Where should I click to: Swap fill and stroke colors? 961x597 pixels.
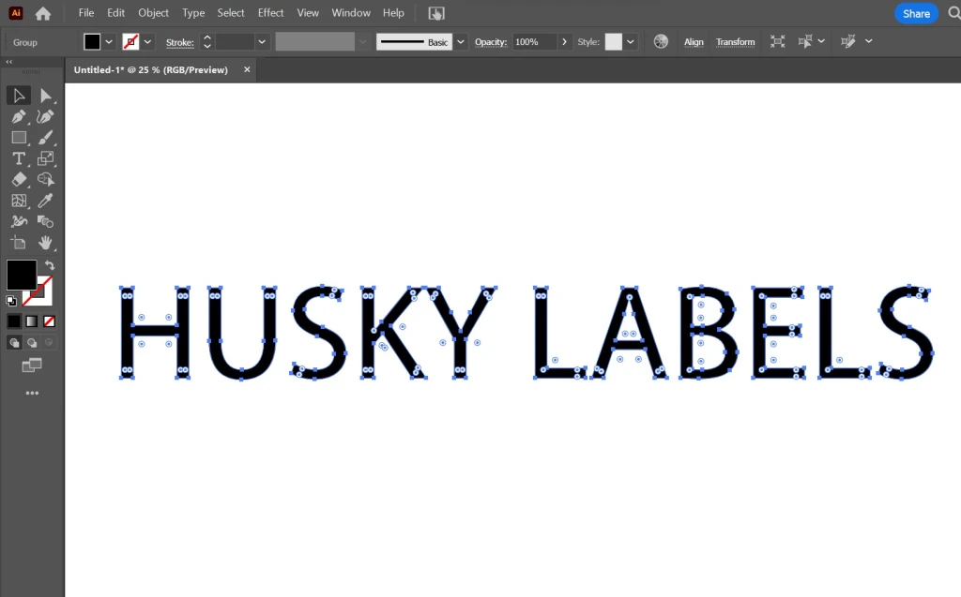point(50,265)
